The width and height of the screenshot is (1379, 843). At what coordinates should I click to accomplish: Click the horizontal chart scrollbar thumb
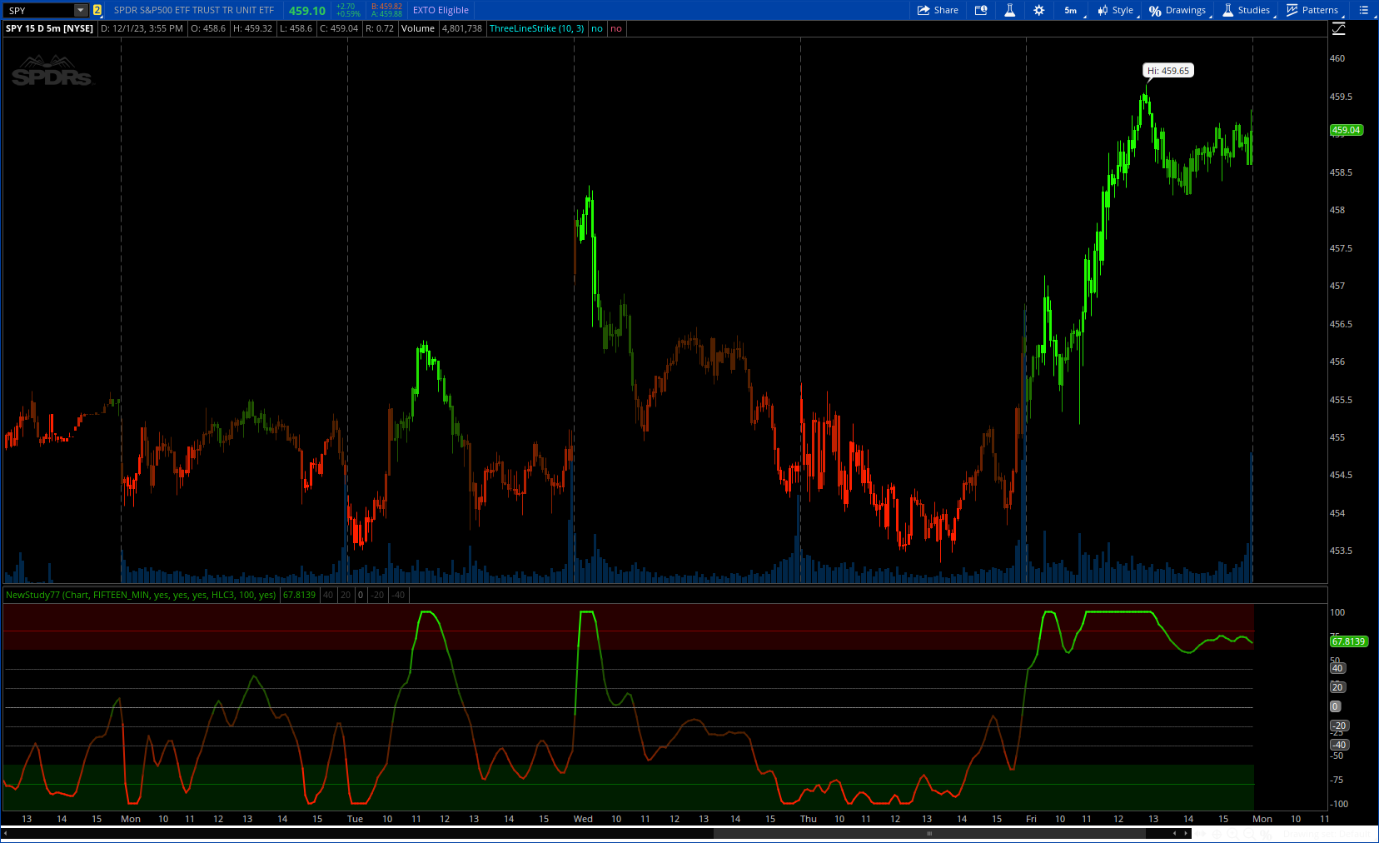(929, 833)
